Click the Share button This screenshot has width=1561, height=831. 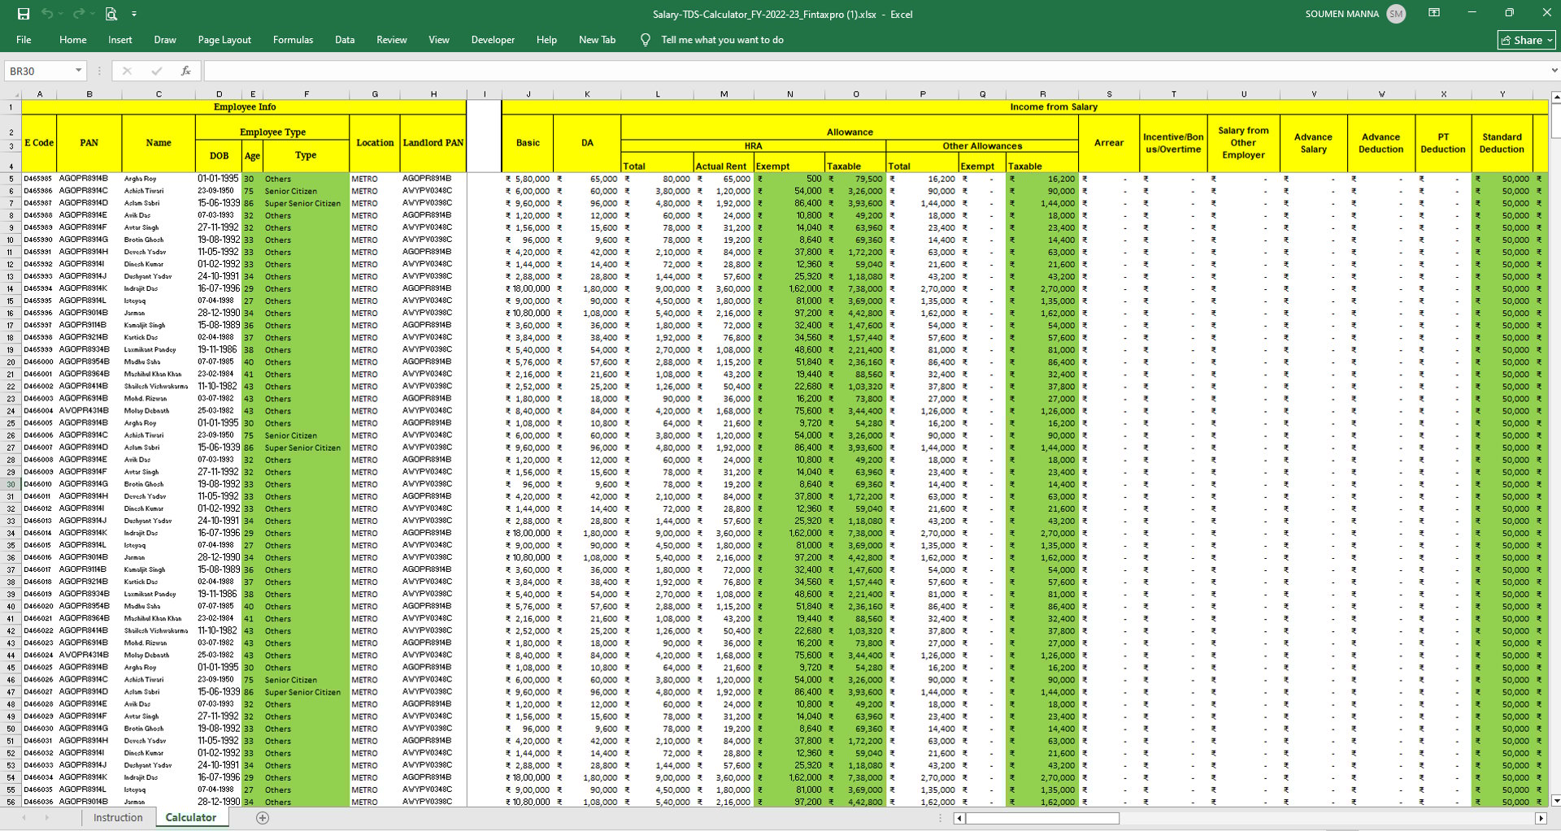tap(1526, 40)
